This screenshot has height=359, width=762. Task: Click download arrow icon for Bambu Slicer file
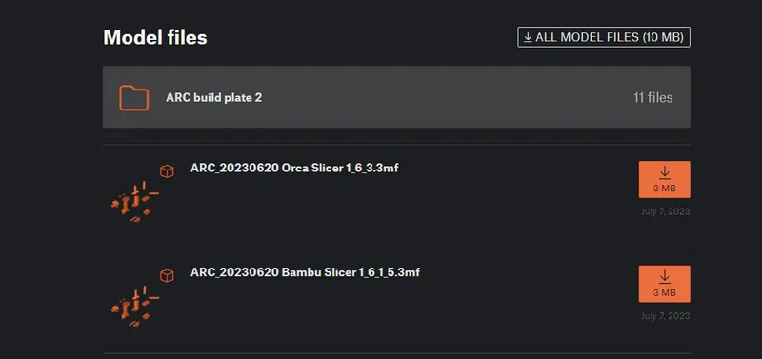(x=664, y=277)
